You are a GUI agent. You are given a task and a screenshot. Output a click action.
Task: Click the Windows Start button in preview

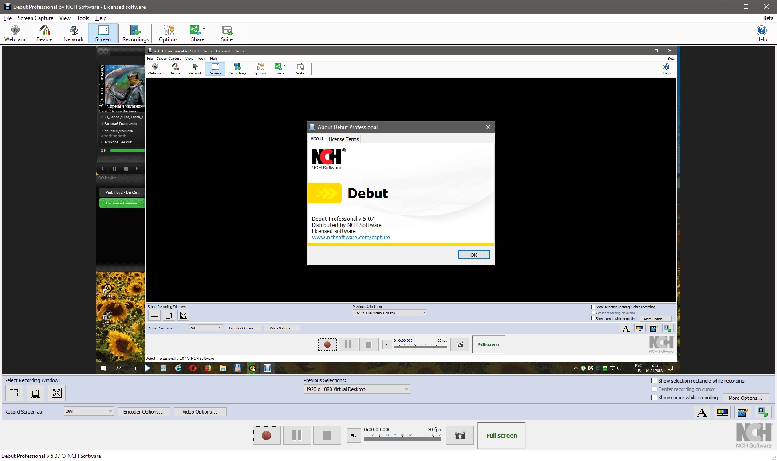[104, 368]
